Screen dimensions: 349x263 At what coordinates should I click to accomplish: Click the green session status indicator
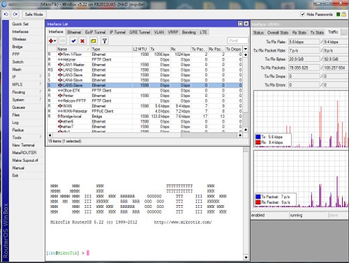[x=339, y=15]
